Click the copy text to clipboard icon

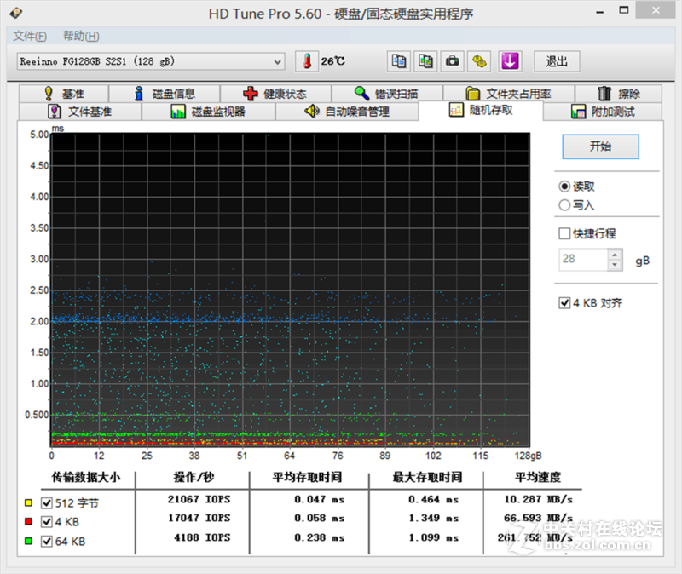coord(397,61)
